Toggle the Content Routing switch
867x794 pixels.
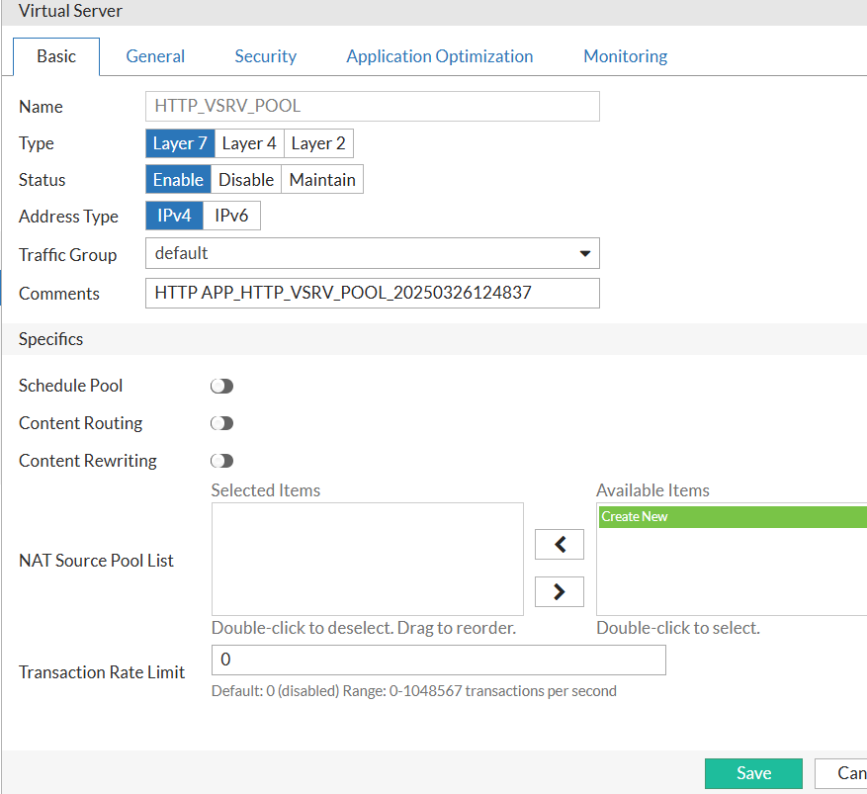click(221, 423)
